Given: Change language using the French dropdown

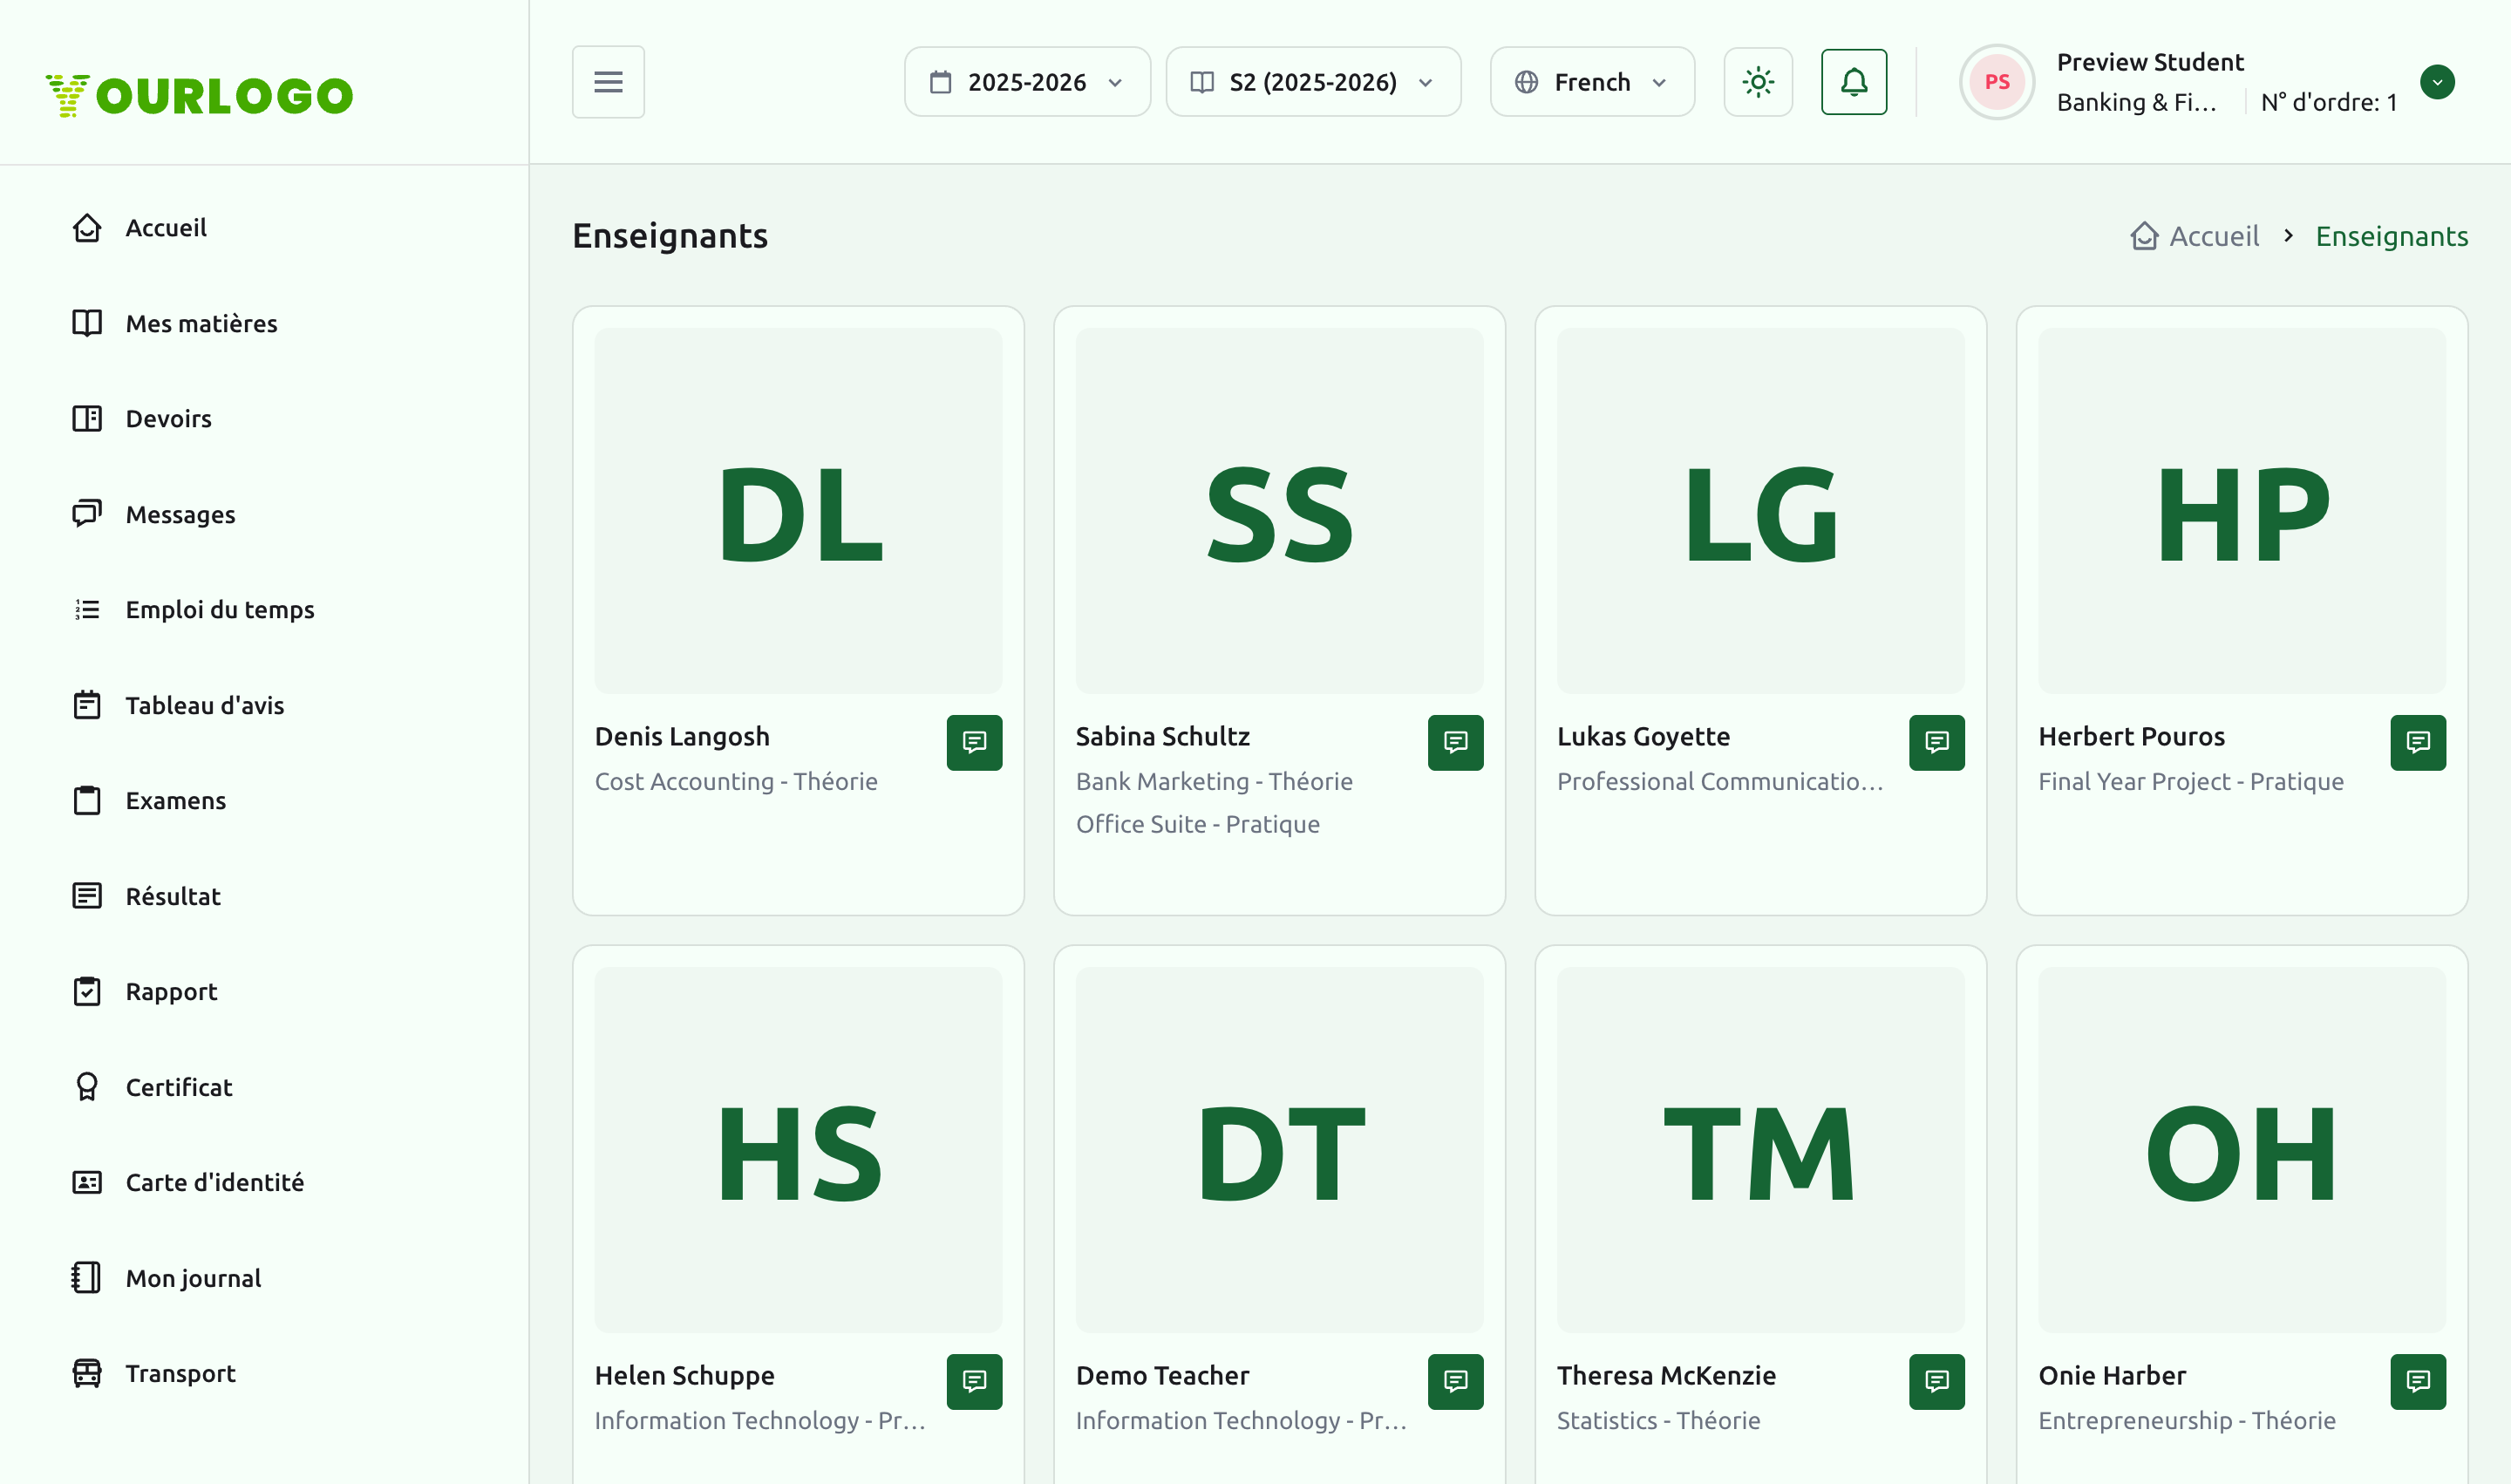Looking at the screenshot, I should (x=1592, y=82).
